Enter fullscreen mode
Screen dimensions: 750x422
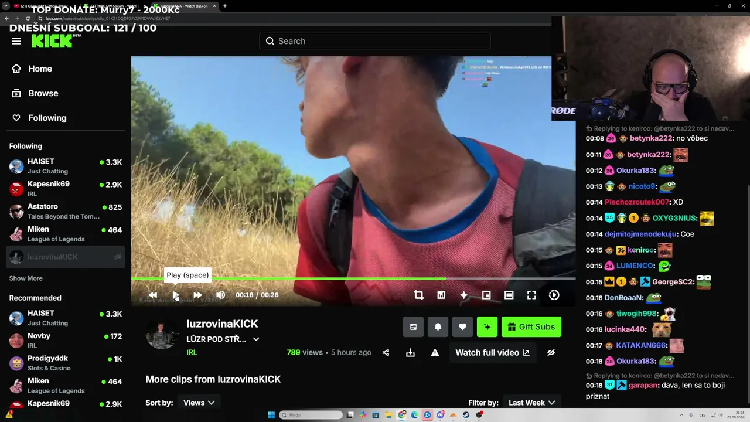point(531,295)
